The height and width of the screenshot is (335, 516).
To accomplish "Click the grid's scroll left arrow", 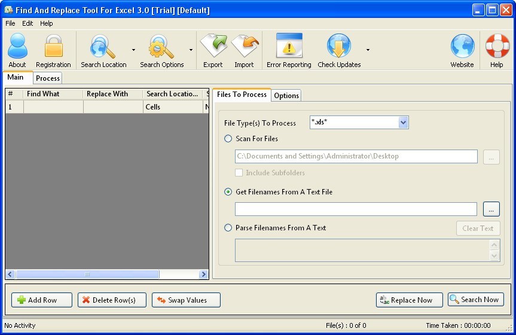I will coord(10,274).
